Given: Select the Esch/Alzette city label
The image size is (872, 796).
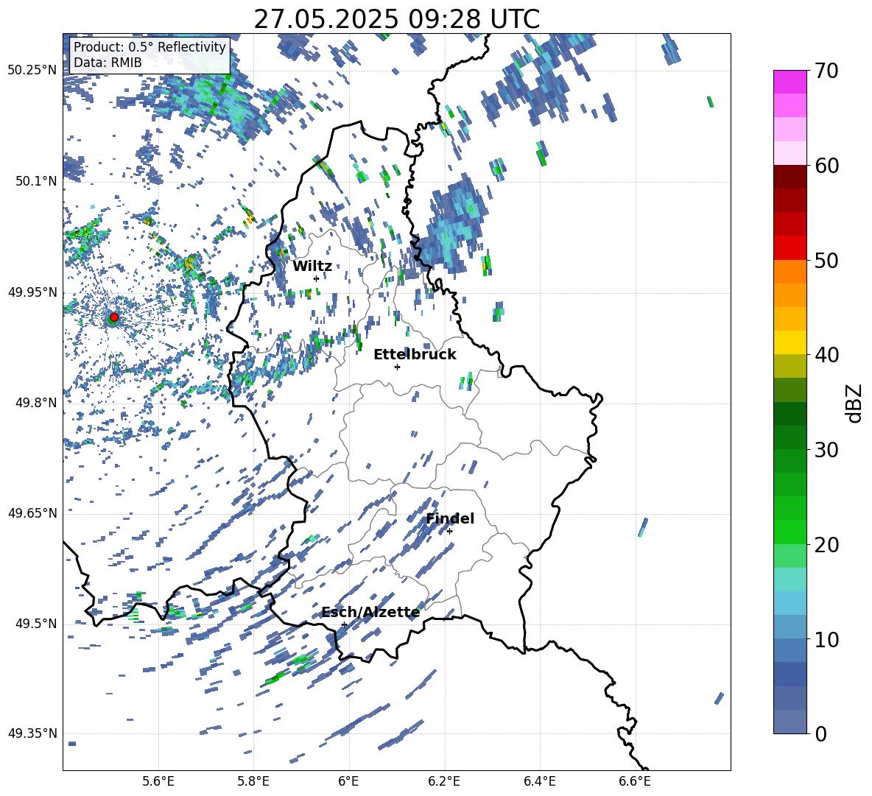Looking at the screenshot, I should pos(370,613).
